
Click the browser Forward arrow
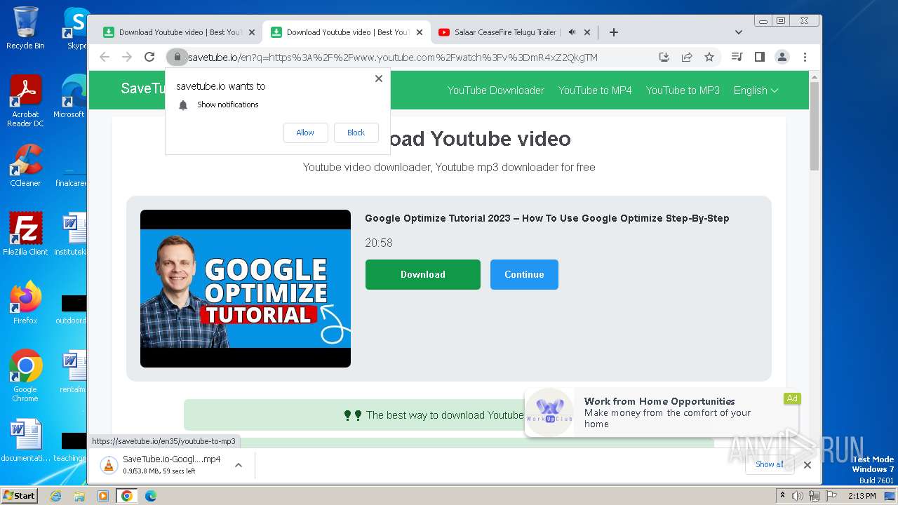[127, 57]
